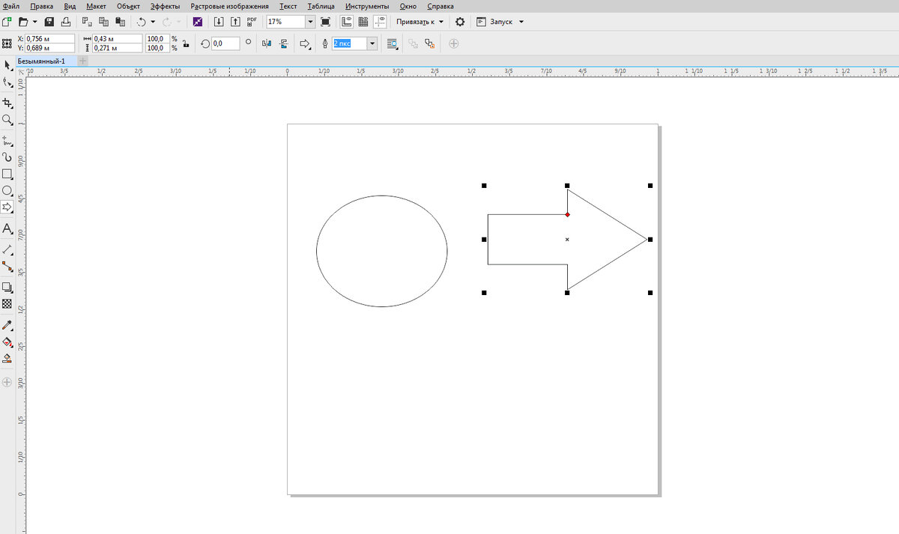The height and width of the screenshot is (534, 899).
Task: Select the Parallel Dimension tool
Action: coord(7,249)
